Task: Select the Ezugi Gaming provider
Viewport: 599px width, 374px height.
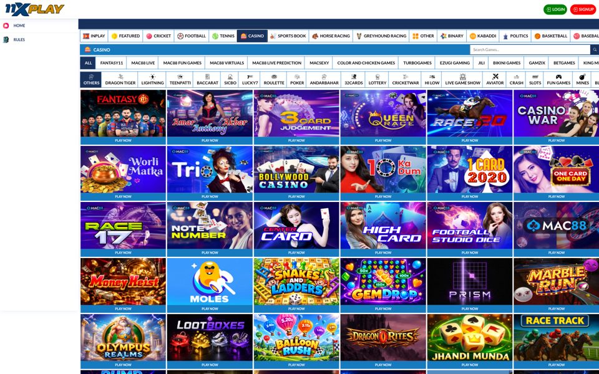Action: pyautogui.click(x=455, y=63)
